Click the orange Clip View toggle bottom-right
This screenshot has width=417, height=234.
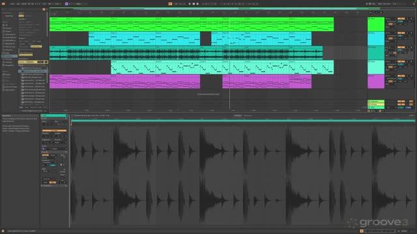pos(362,231)
